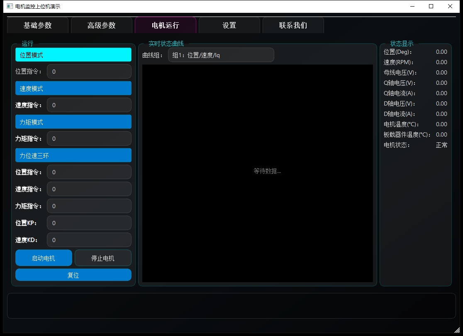Focus the 位置指令 field under 位置模式
The width and height of the screenshot is (463, 336).
coord(89,72)
